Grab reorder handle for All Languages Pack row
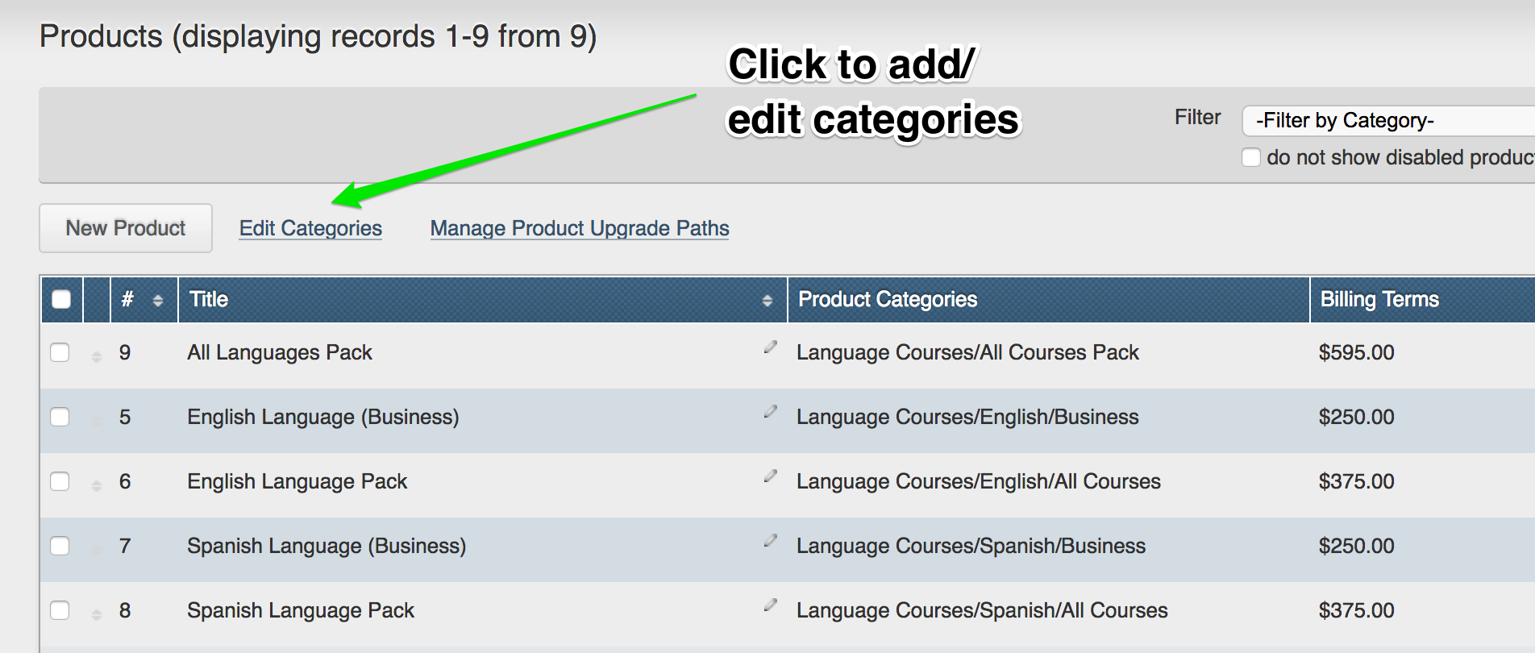The image size is (1535, 653). tap(97, 356)
